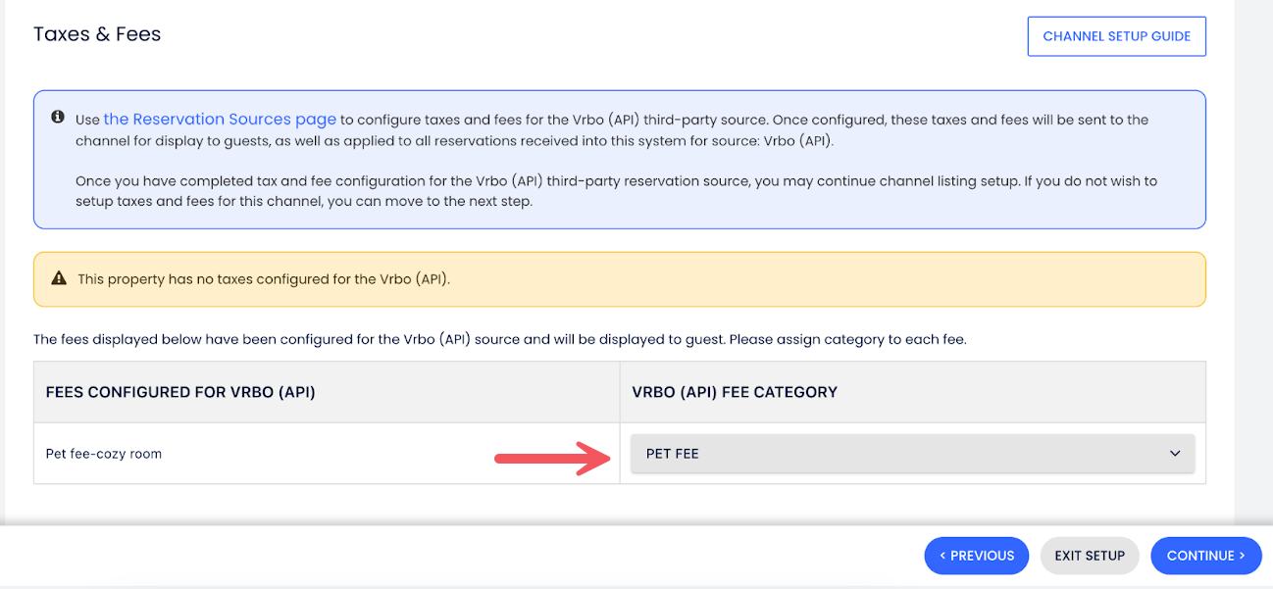Click the Vrbo (API) Fee Category header
The height and width of the screenshot is (589, 1273).
pyautogui.click(x=735, y=392)
